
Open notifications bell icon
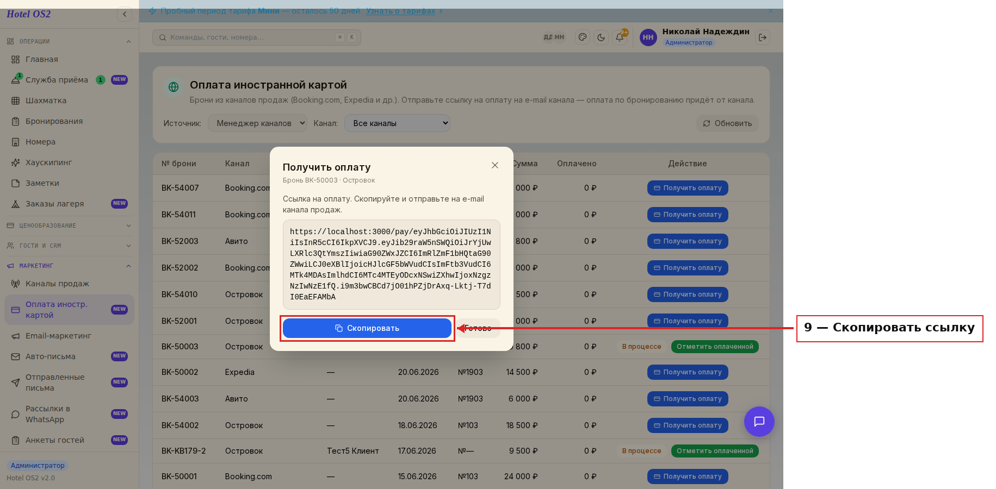pos(620,37)
